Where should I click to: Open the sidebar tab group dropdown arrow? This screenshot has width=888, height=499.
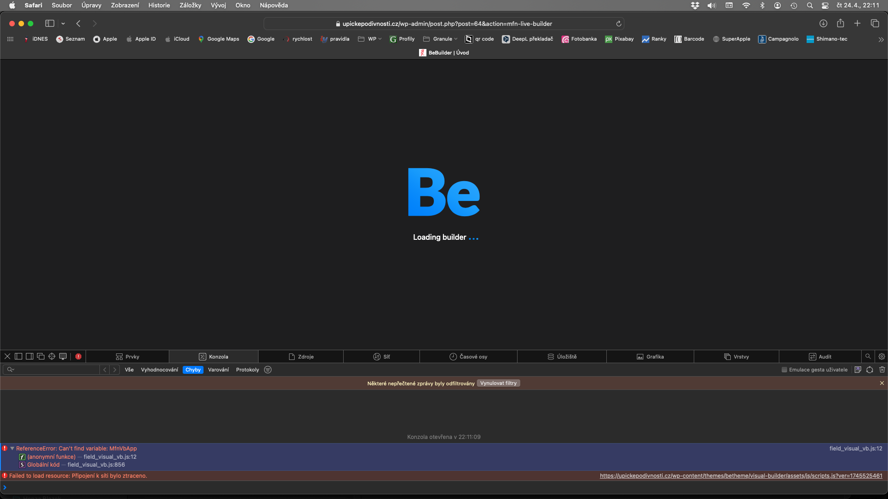click(x=63, y=24)
